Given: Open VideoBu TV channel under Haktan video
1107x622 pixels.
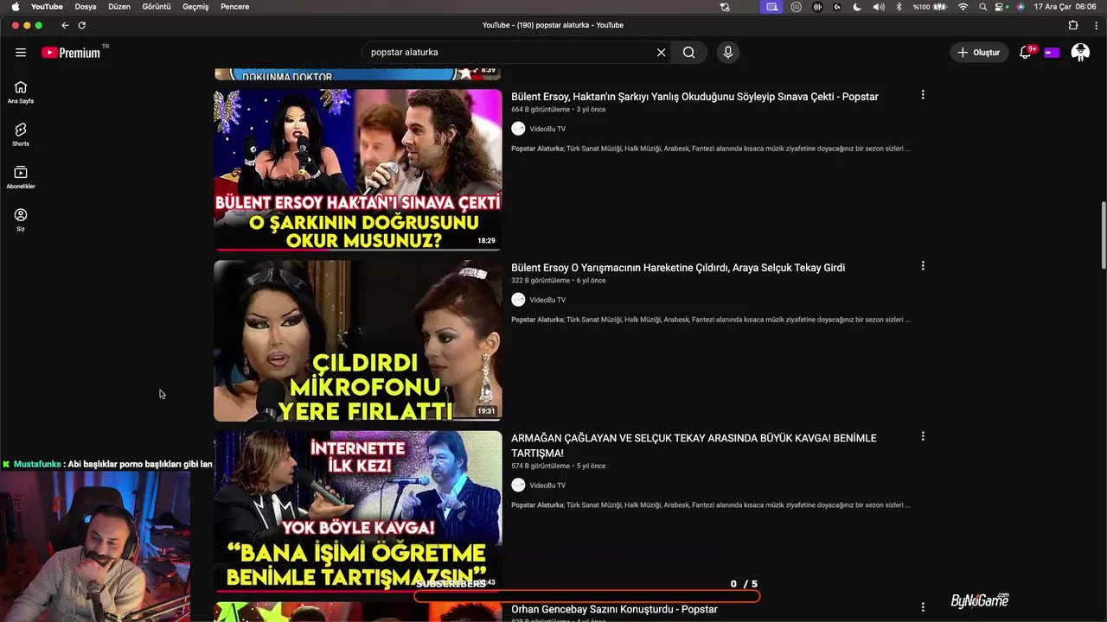Looking at the screenshot, I should coord(547,129).
